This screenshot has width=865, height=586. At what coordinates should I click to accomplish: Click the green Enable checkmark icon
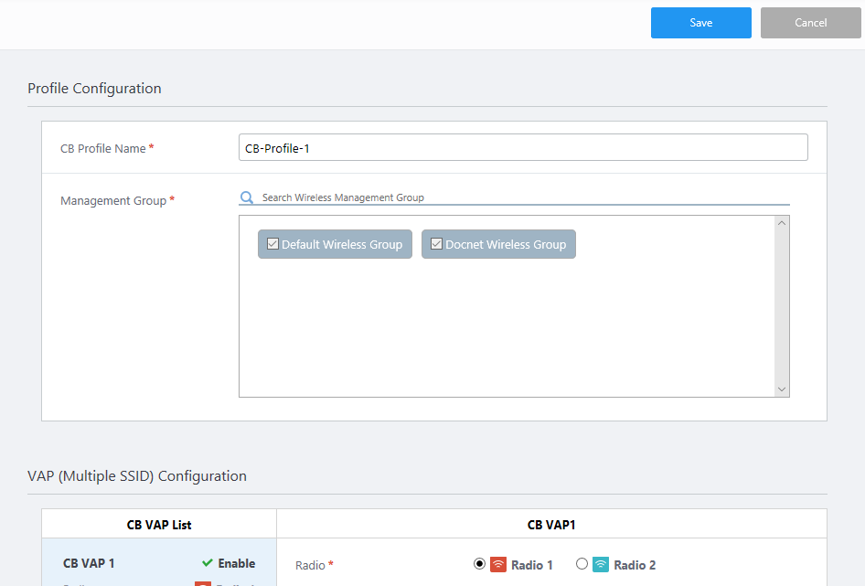click(208, 564)
